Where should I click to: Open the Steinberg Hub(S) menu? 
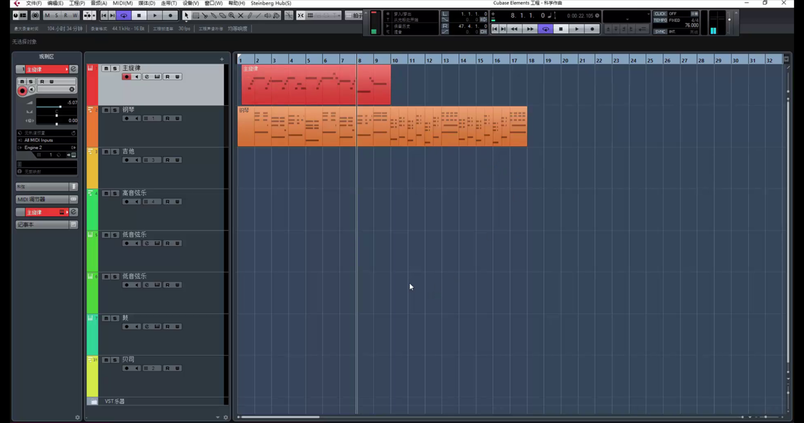click(x=271, y=3)
